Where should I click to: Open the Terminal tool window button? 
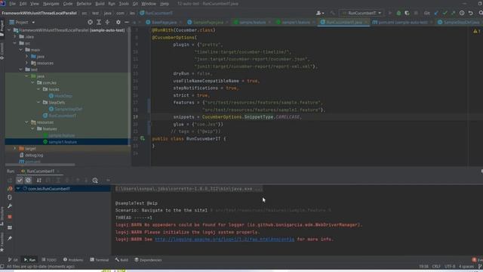(99, 260)
